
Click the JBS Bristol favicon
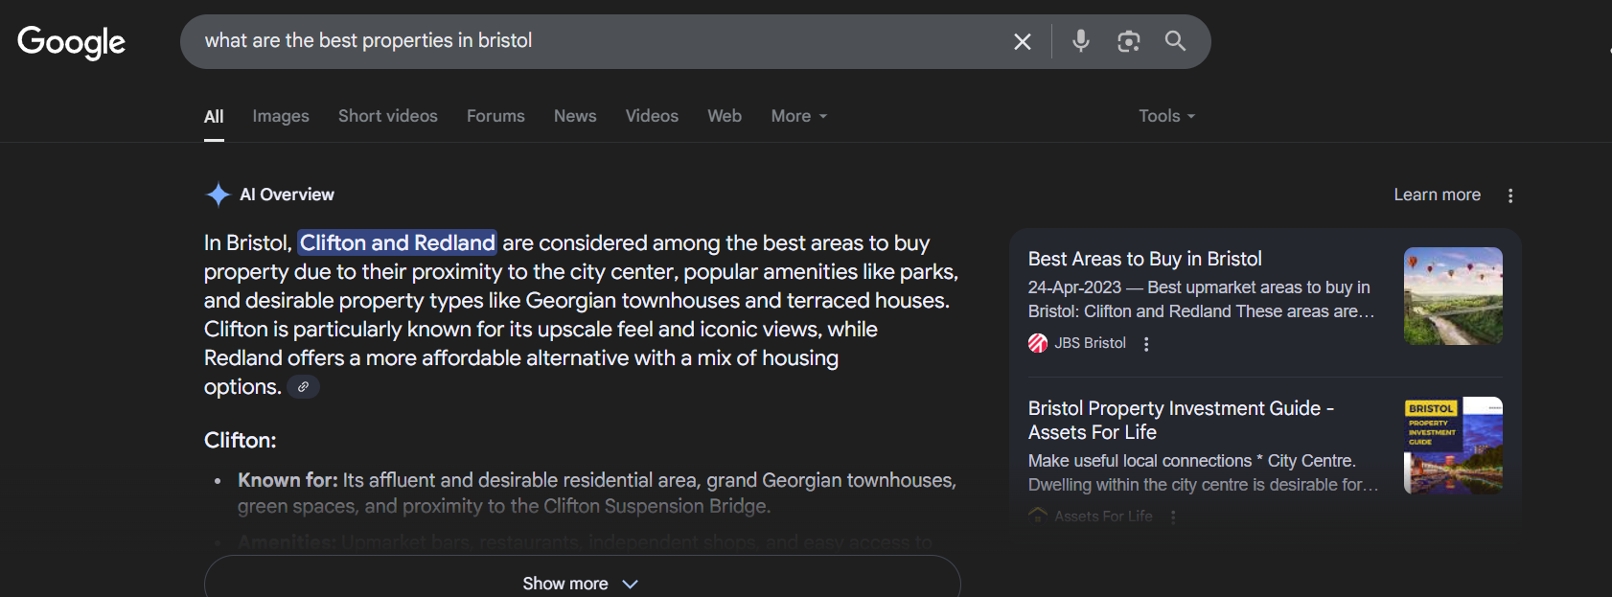click(1038, 343)
